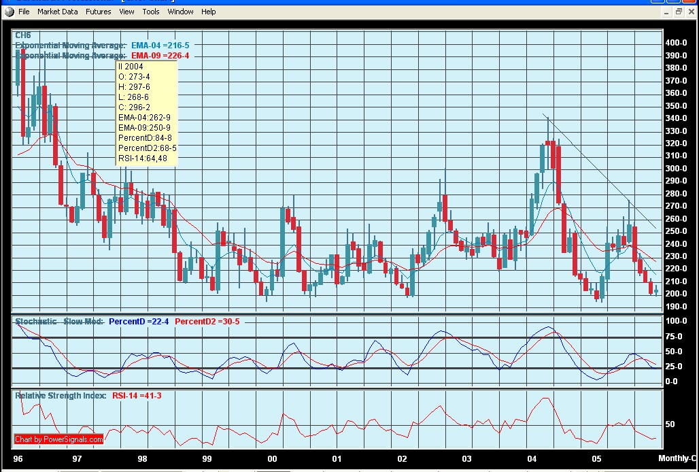
Task: Open the View menu
Action: tap(126, 12)
